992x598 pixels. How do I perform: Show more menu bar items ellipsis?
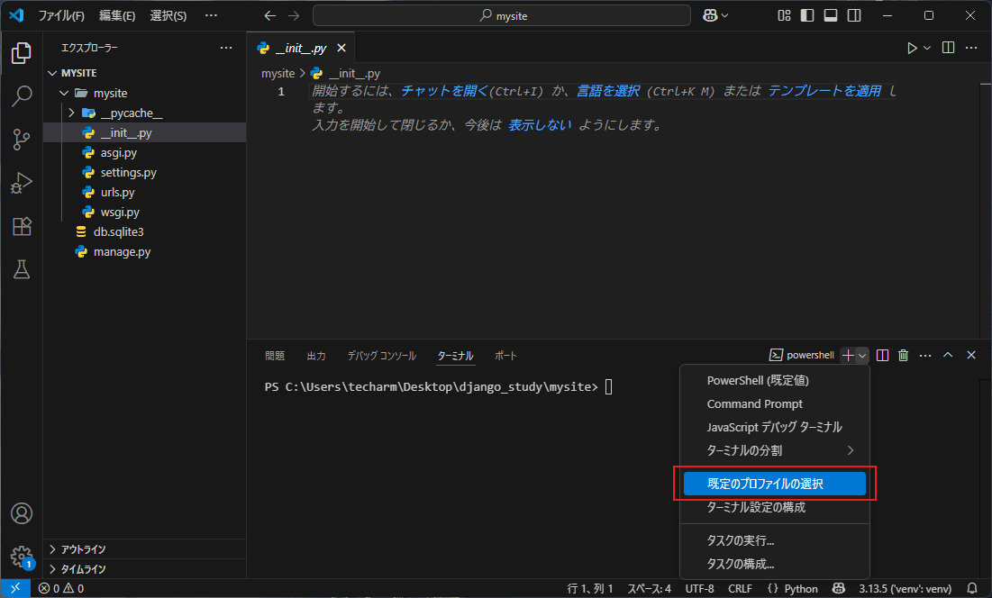[212, 16]
